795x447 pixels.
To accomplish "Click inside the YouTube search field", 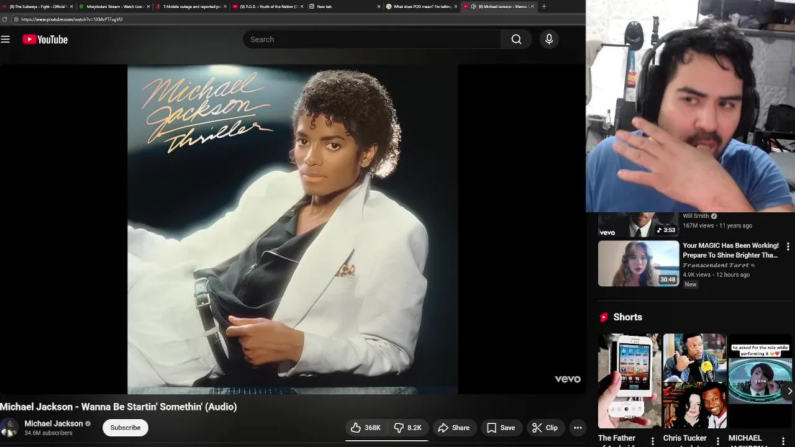I will (x=371, y=39).
